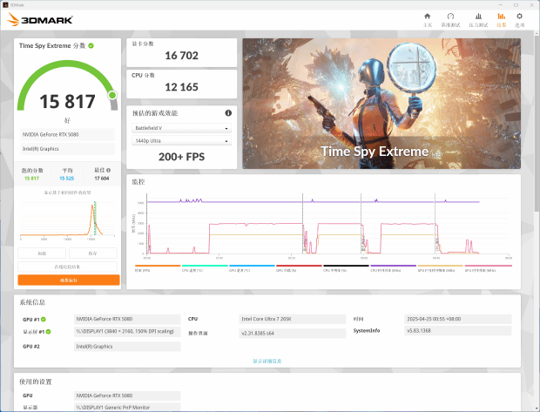Click the score gauge knob
540x412 pixels.
(x=112, y=95)
